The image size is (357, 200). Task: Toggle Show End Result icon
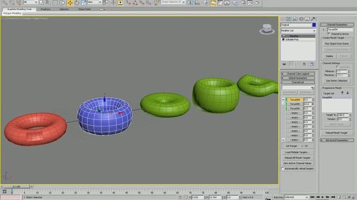(x=291, y=64)
